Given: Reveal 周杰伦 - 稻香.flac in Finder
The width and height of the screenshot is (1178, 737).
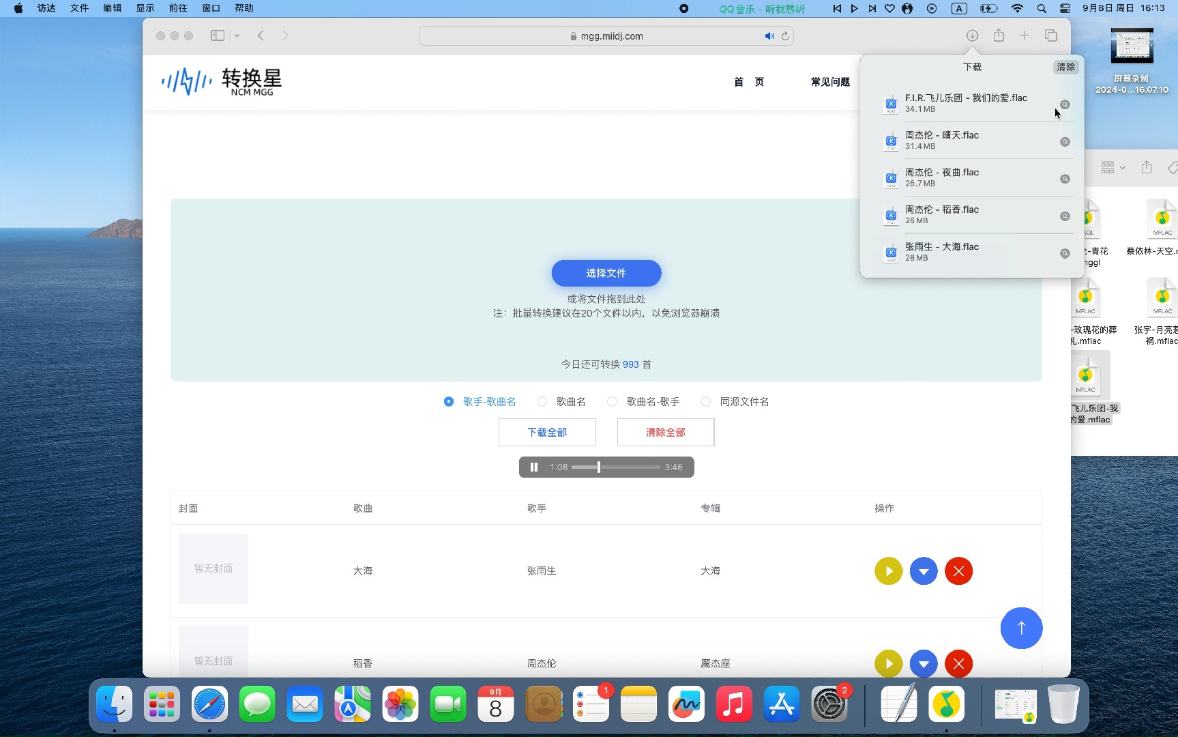Looking at the screenshot, I should pyautogui.click(x=1065, y=216).
